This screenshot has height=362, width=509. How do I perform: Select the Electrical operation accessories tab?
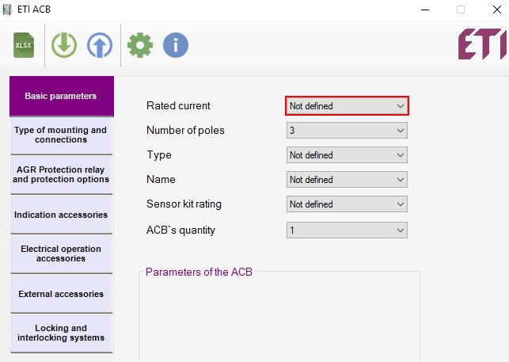point(61,253)
